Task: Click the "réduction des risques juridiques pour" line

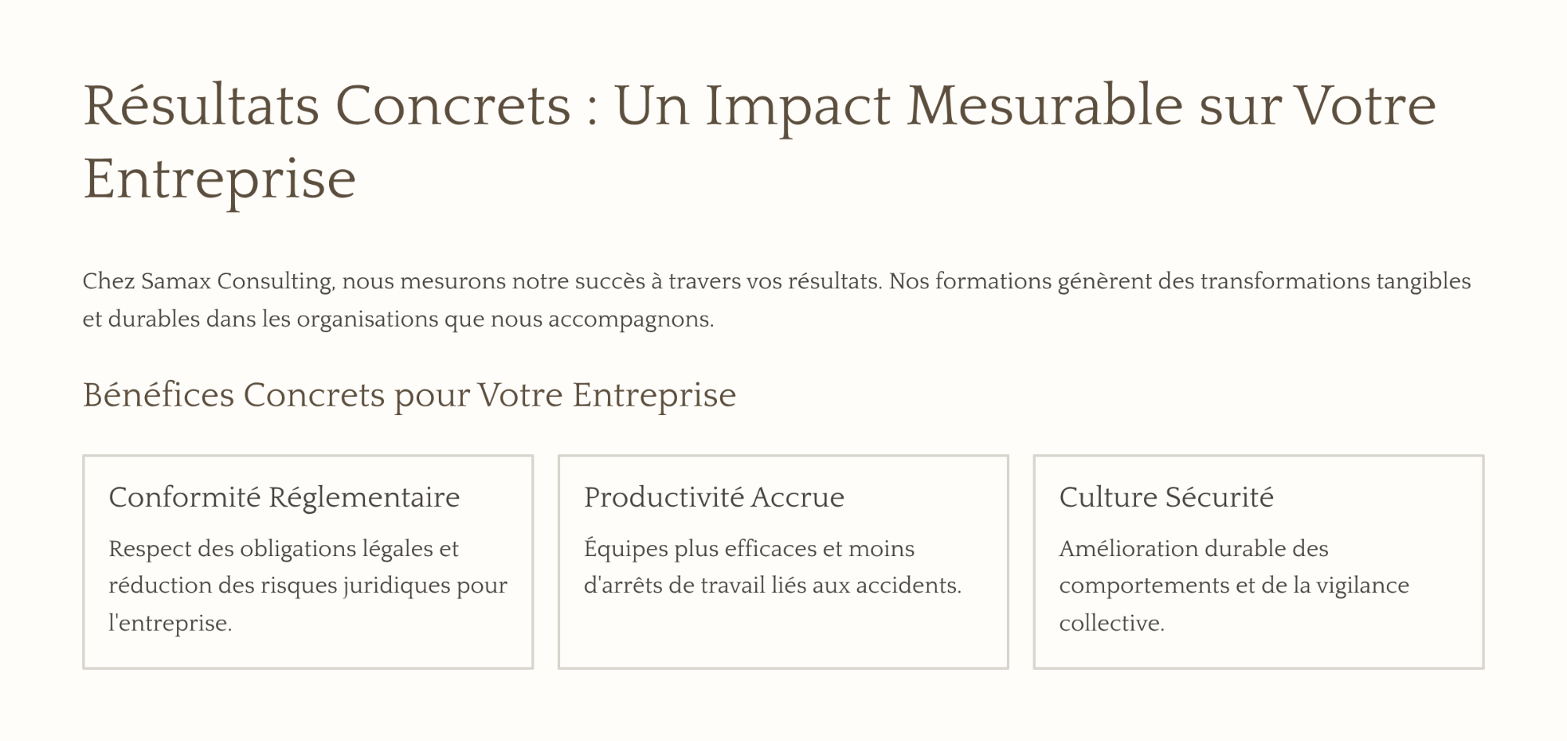Action: 308,586
